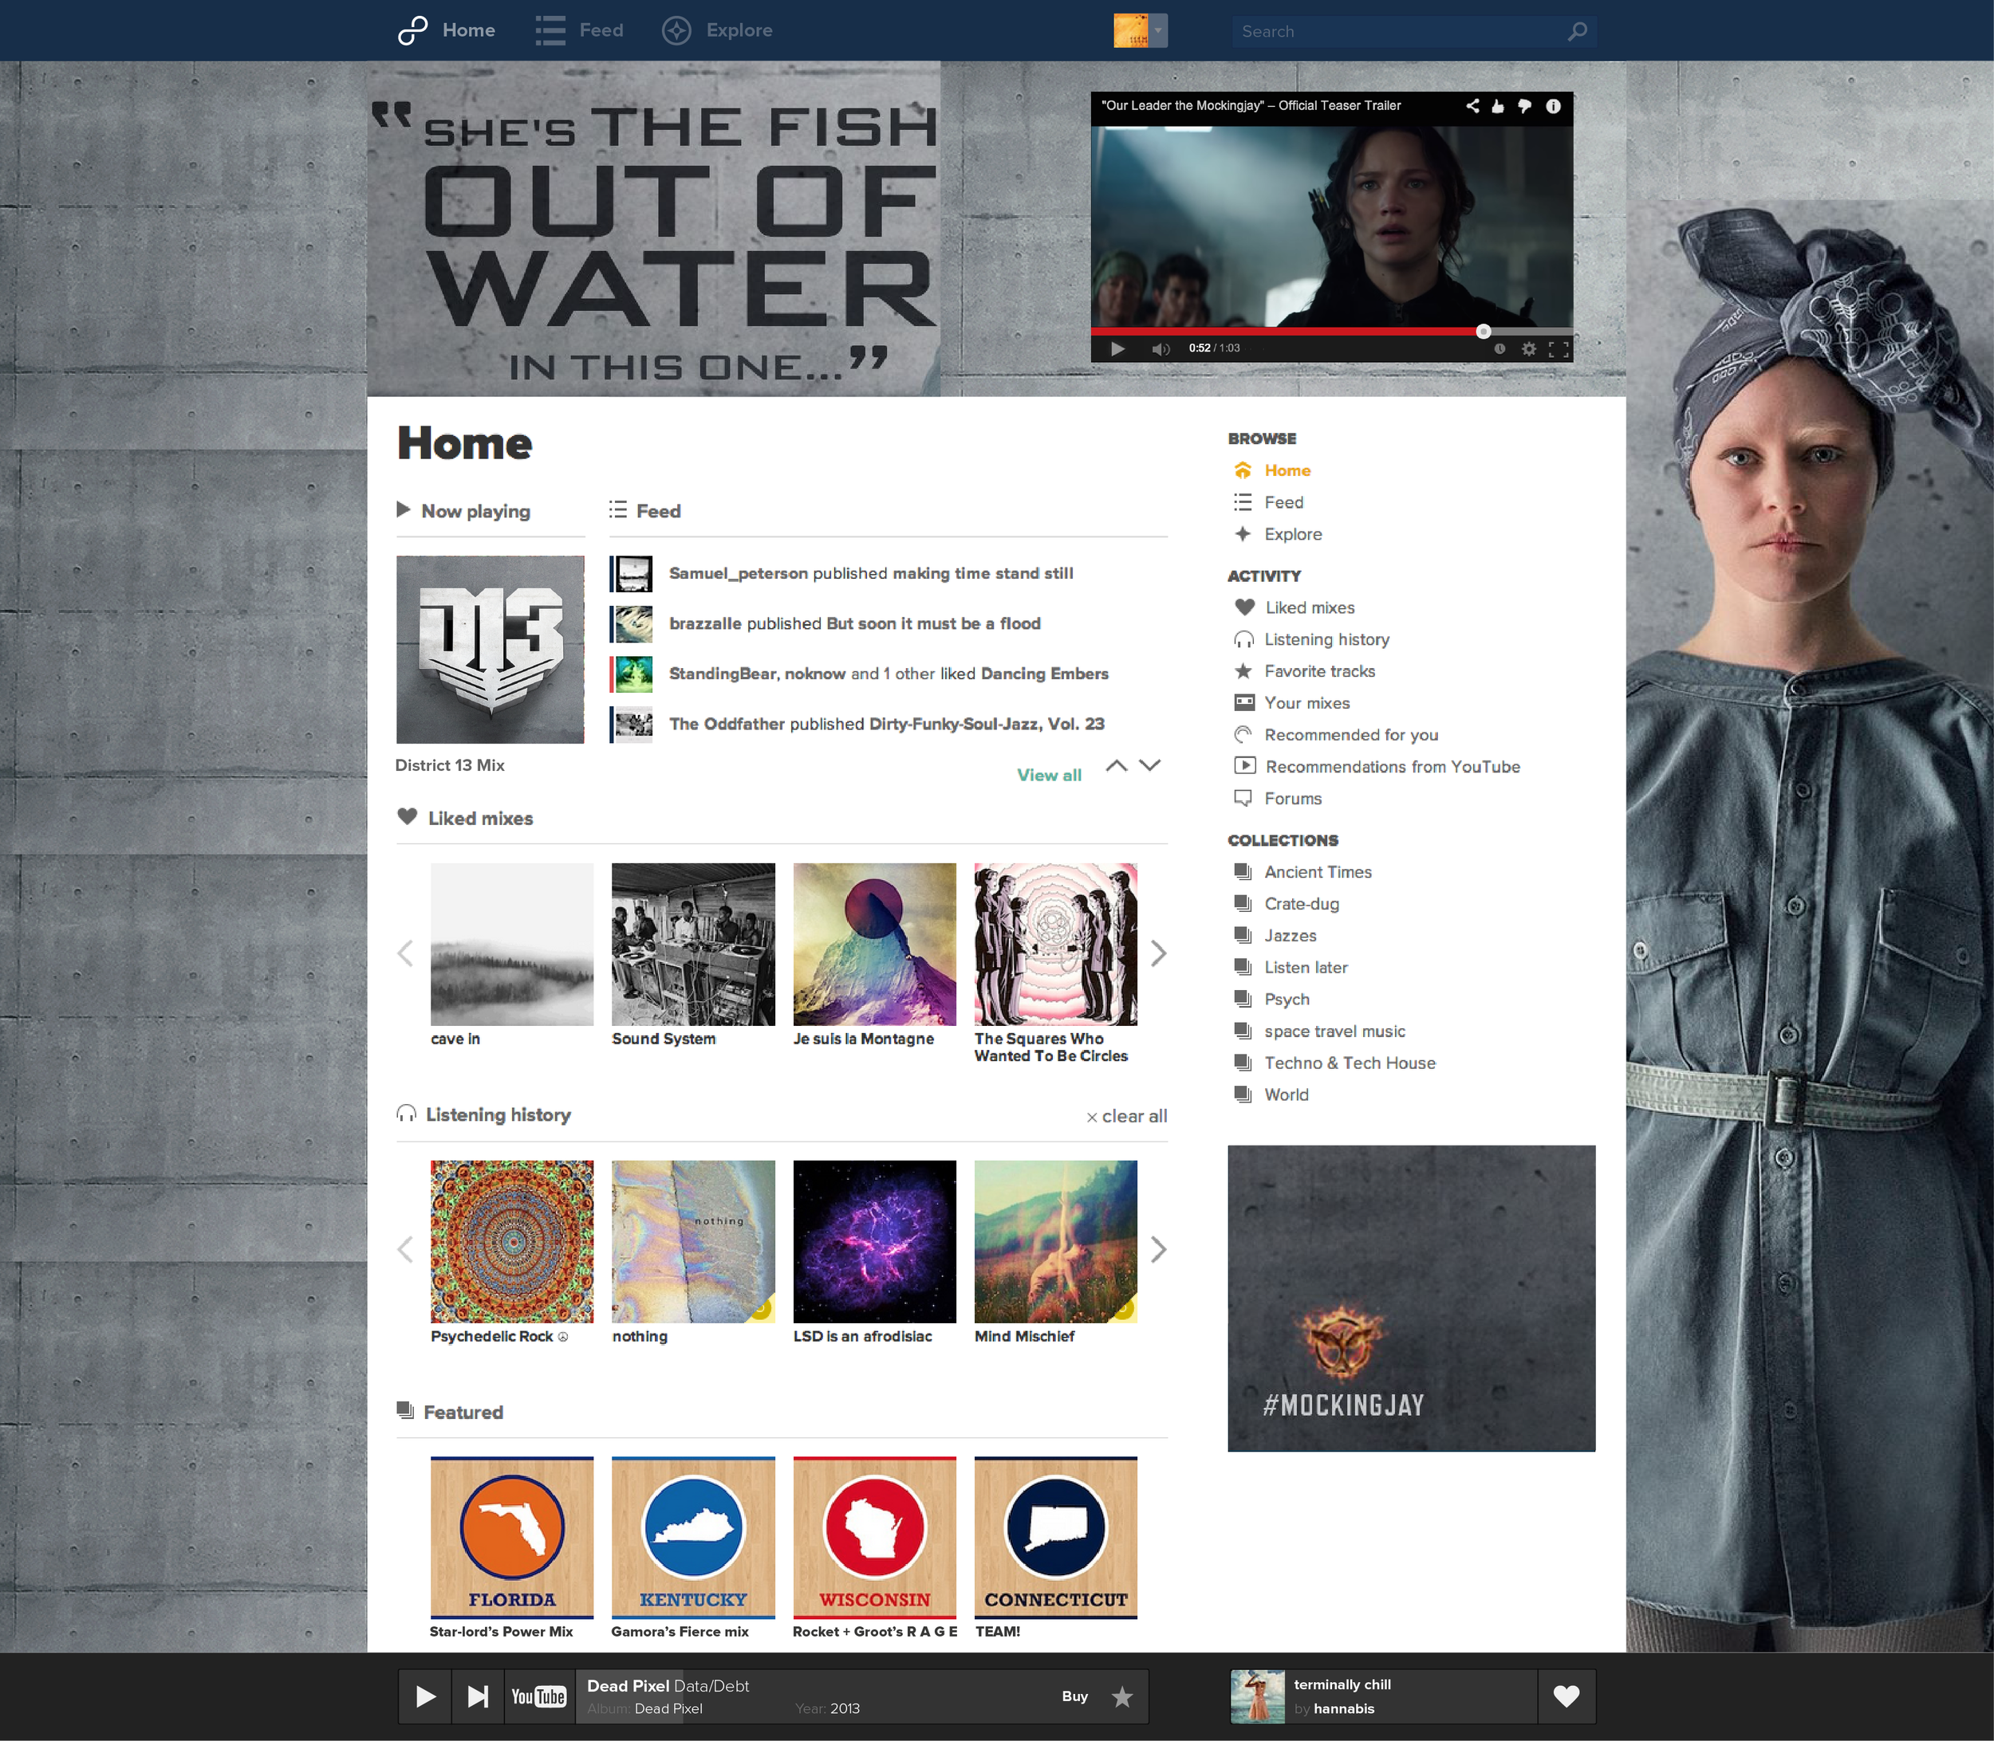This screenshot has height=1741, width=1994.
Task: Open the Jazzes collection
Action: click(x=1291, y=936)
